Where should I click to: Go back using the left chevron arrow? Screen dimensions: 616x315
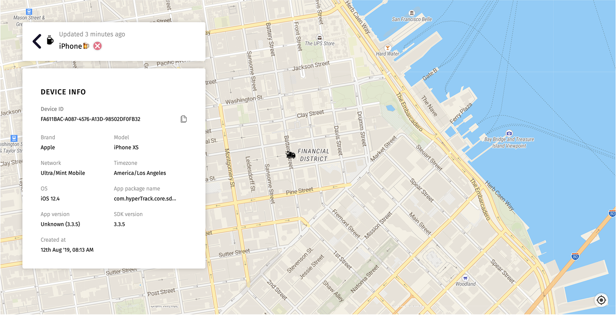[37, 41]
